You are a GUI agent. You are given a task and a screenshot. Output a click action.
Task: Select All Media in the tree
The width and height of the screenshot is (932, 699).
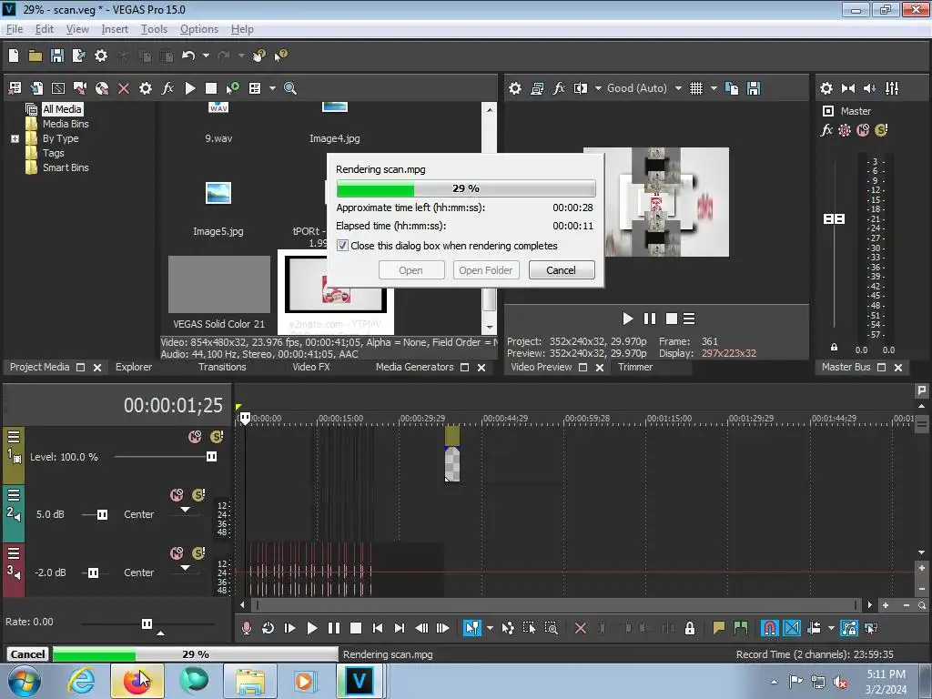coord(62,109)
